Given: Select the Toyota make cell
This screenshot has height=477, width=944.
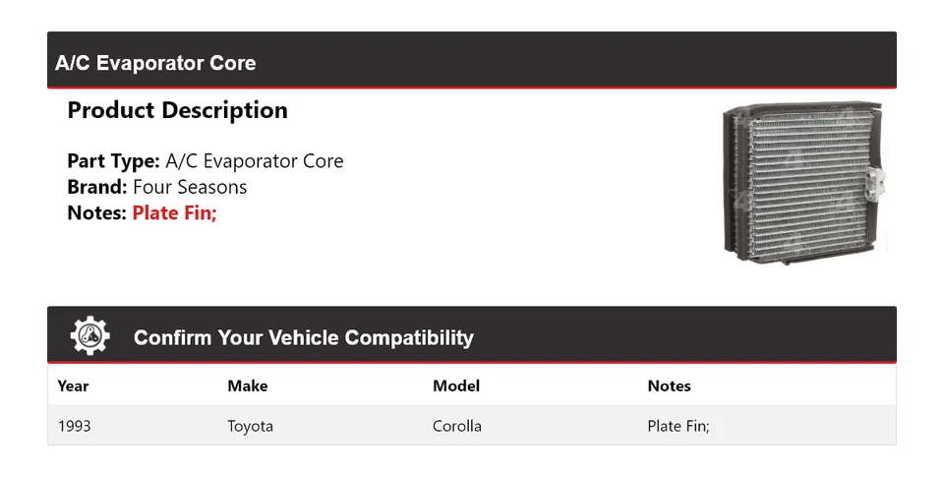Looking at the screenshot, I should click(x=250, y=426).
